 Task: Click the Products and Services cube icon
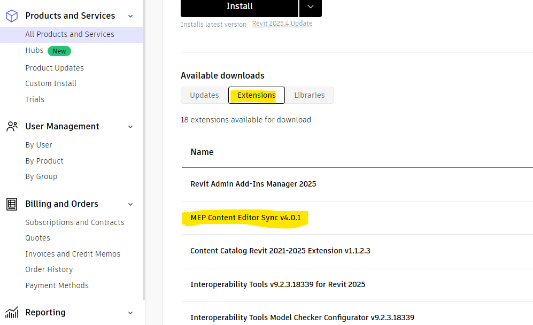[12, 16]
